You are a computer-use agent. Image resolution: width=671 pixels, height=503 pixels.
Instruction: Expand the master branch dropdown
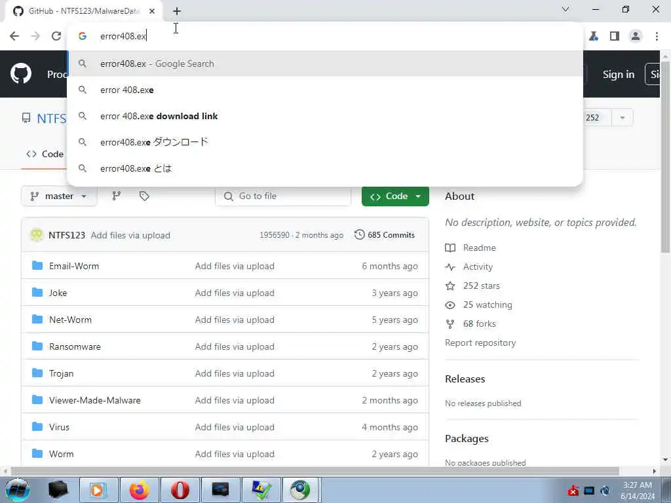58,196
